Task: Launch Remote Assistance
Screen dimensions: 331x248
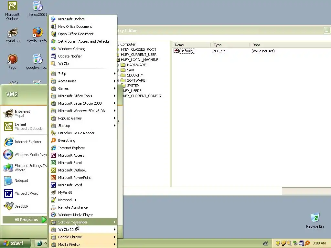Action: pyautogui.click(x=83, y=207)
